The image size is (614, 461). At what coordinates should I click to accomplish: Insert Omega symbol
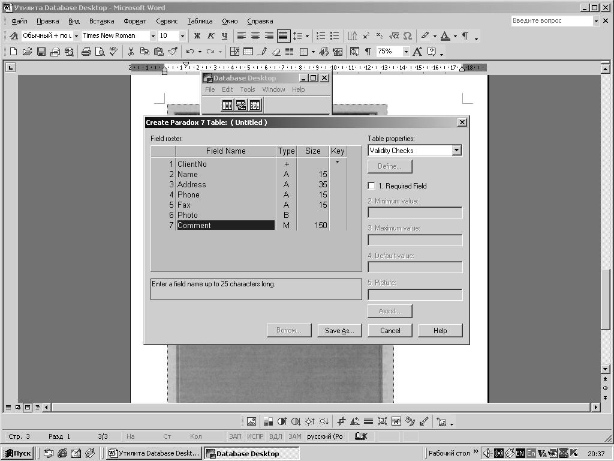click(x=407, y=35)
